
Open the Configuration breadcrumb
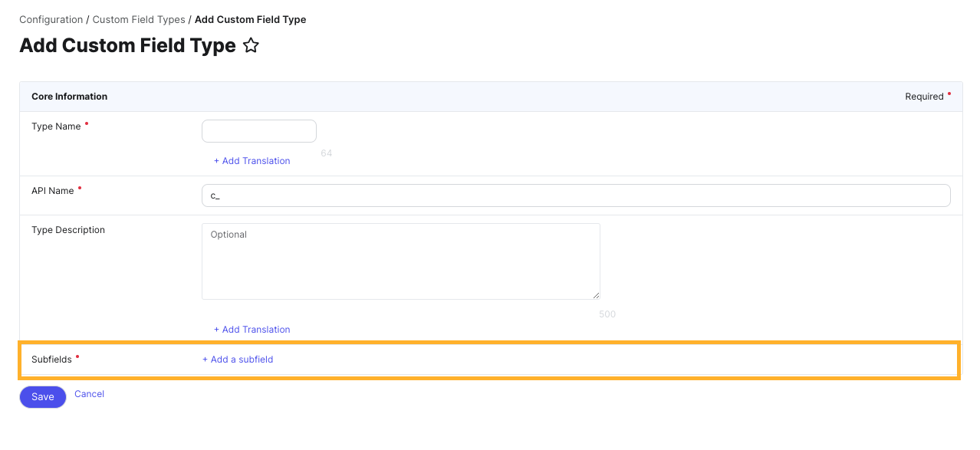(51, 19)
